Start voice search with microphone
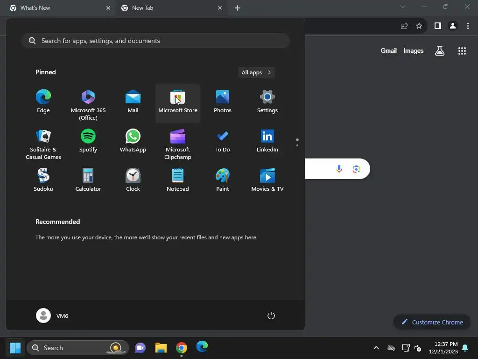The width and height of the screenshot is (478, 359). [x=339, y=169]
